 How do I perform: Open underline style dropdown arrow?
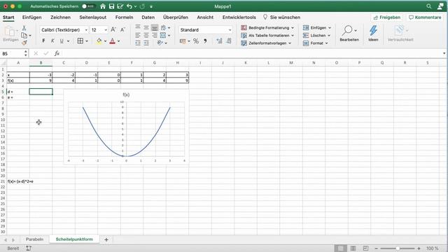pyautogui.click(x=69, y=41)
